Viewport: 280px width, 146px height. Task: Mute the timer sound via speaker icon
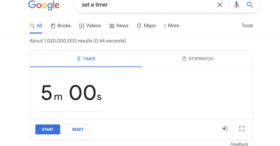point(225,129)
